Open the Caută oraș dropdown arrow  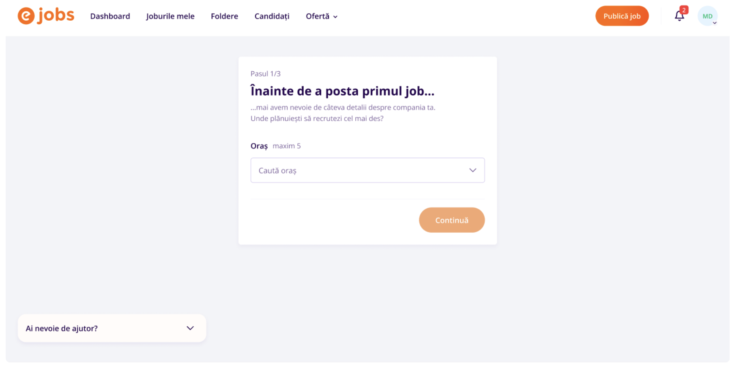(472, 170)
